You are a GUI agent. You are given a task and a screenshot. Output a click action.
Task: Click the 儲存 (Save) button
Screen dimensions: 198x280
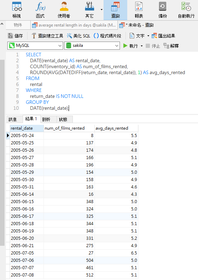15,36
